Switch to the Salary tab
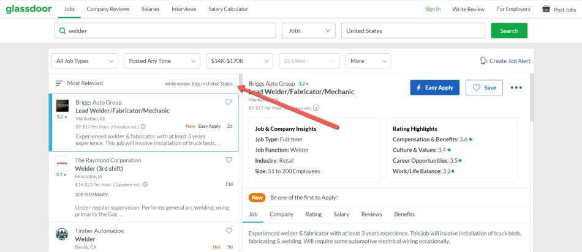The width and height of the screenshot is (582, 252). (x=341, y=214)
